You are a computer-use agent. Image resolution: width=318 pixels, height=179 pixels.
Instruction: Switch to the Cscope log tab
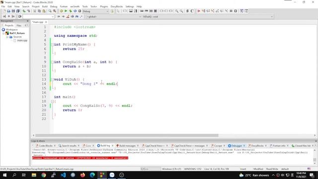click(x=218, y=146)
